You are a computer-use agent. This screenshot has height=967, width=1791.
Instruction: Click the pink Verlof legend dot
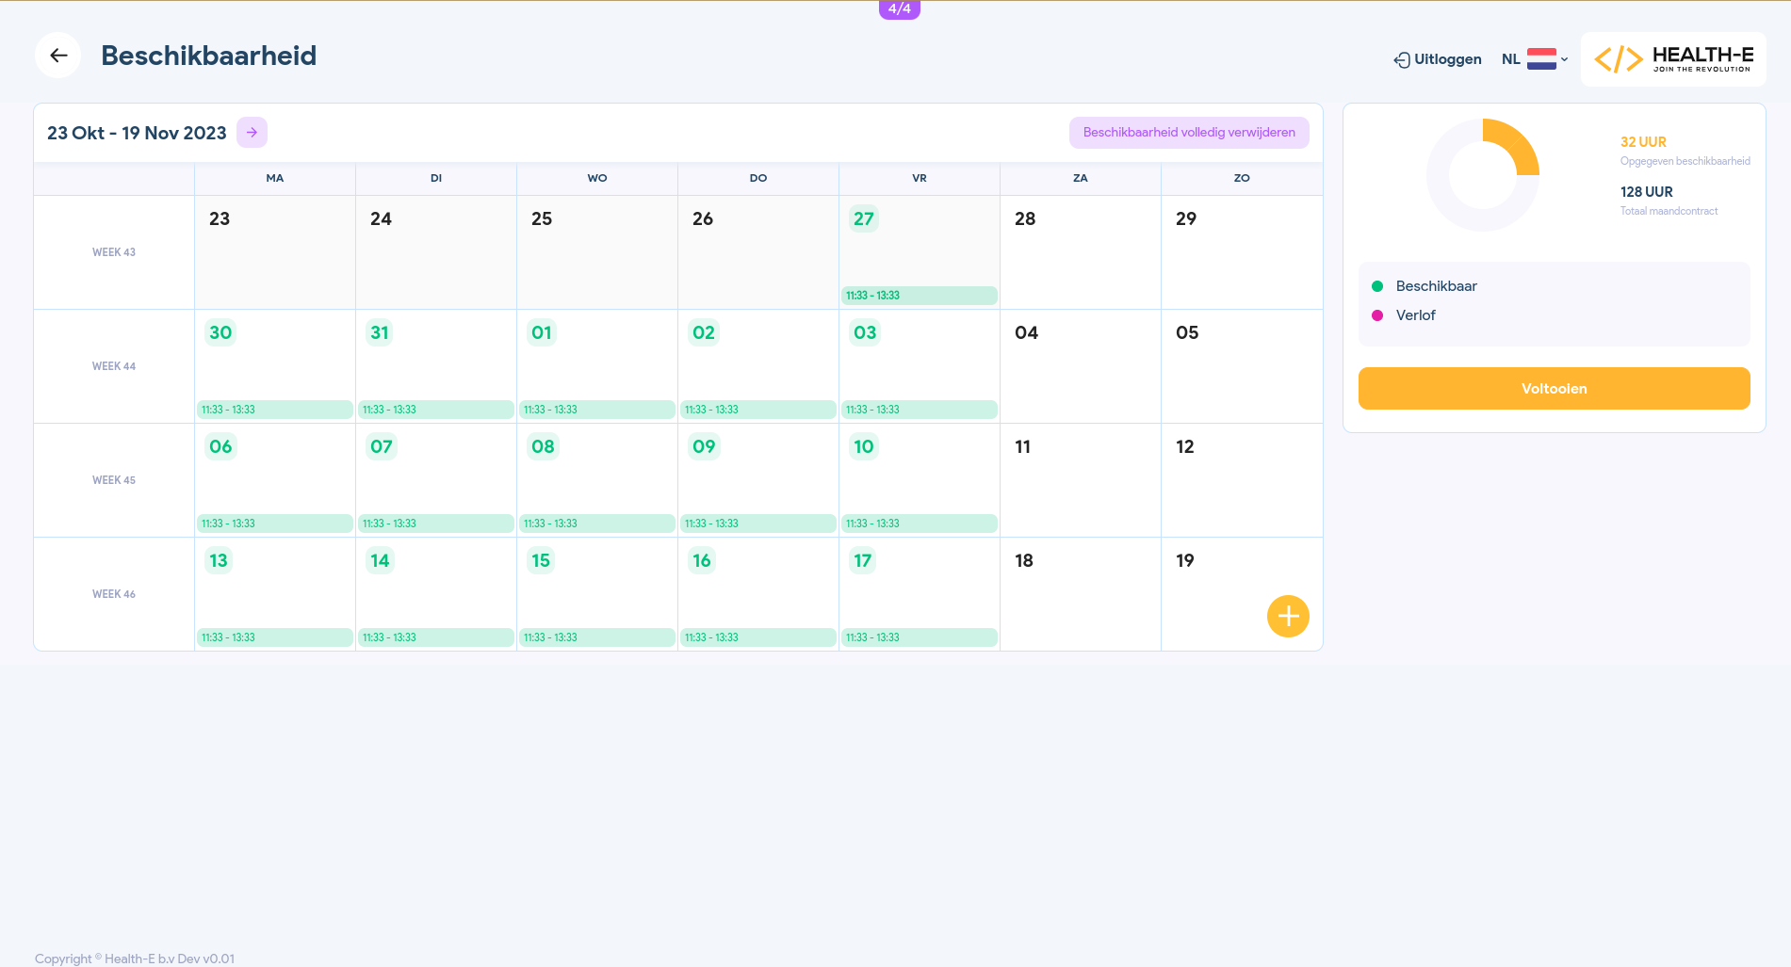tap(1377, 315)
